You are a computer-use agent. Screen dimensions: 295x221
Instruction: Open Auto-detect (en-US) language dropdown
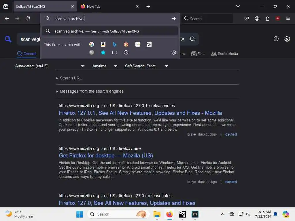click(x=50, y=66)
